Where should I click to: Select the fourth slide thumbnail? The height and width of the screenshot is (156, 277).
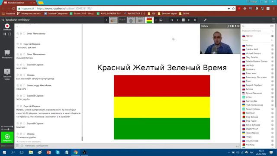140,20
